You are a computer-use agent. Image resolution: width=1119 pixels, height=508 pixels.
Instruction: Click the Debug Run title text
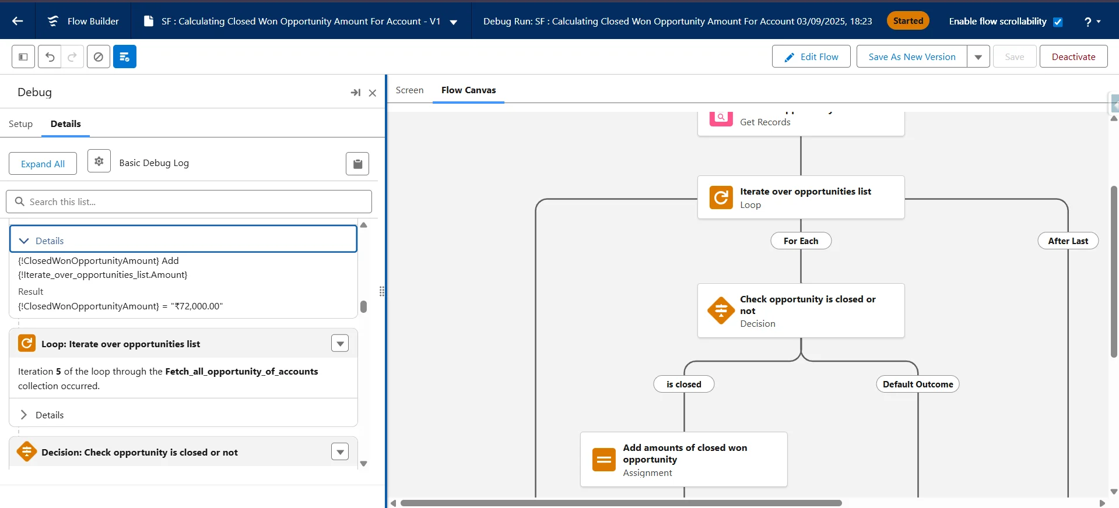[678, 21]
